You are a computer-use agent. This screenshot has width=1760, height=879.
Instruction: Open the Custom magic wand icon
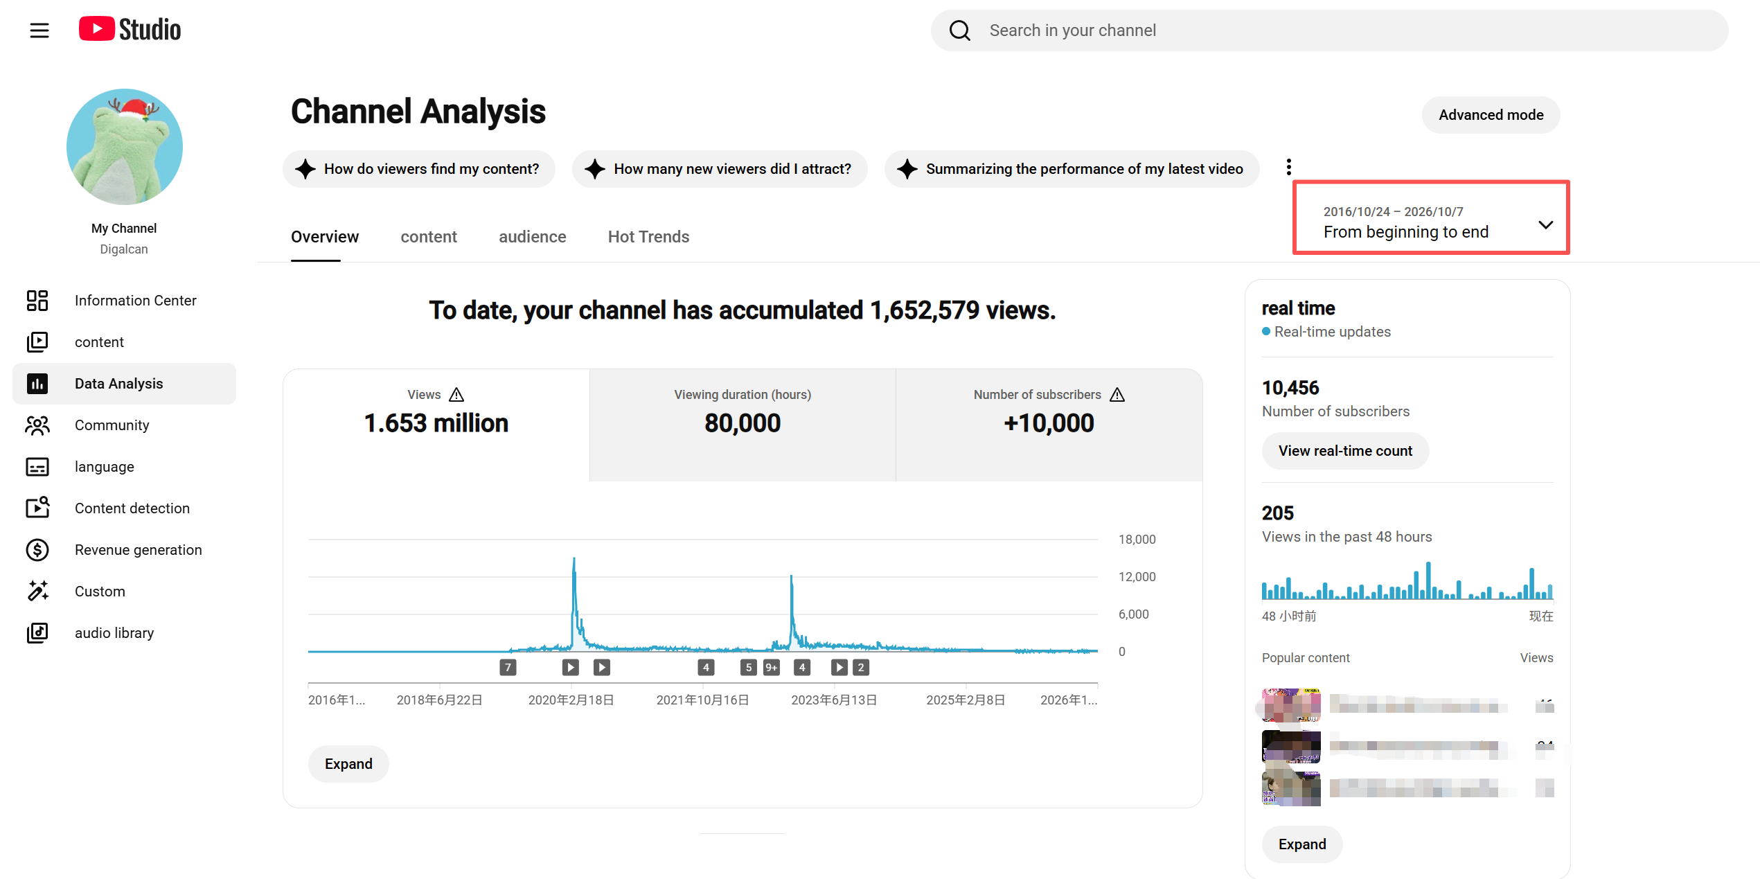tap(37, 591)
